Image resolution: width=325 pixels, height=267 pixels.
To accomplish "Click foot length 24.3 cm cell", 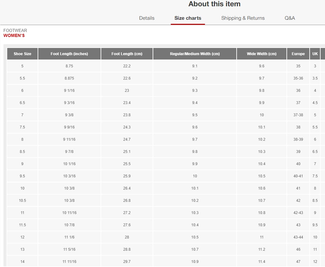I will (x=127, y=127).
